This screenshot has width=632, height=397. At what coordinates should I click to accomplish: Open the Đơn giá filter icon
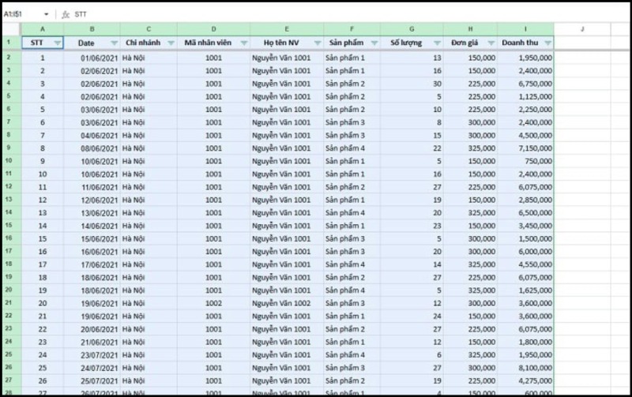point(490,43)
